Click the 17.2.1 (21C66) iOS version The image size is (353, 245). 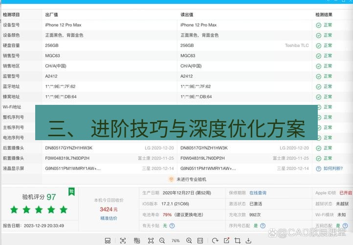[x=175, y=204]
